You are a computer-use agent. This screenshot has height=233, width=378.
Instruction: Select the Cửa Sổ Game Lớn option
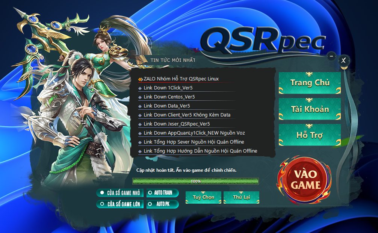click(120, 204)
